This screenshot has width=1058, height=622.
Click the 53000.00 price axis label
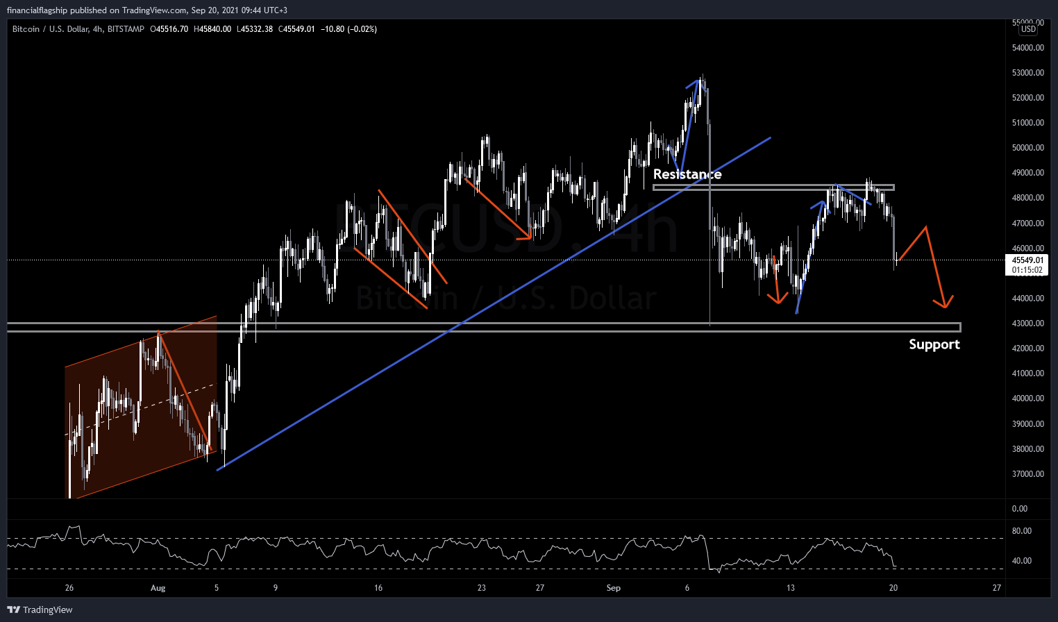coord(1028,73)
